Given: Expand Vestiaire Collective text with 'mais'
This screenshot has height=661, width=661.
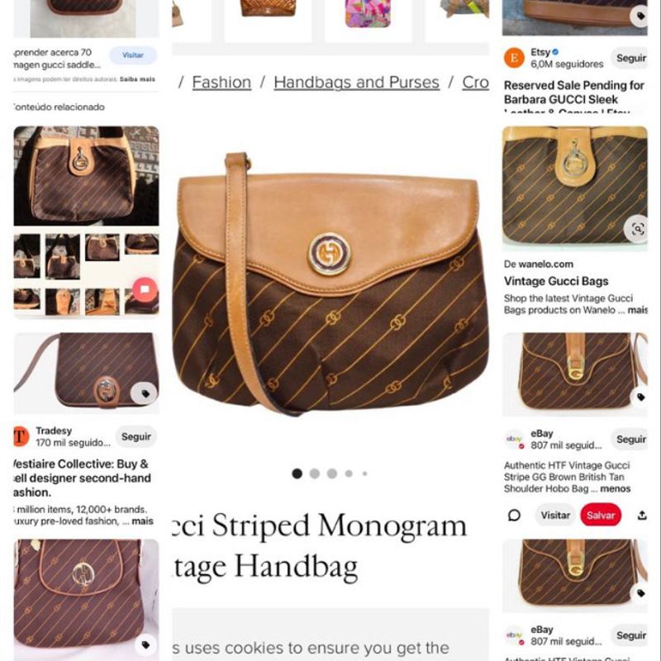Looking at the screenshot, I should tap(142, 521).
